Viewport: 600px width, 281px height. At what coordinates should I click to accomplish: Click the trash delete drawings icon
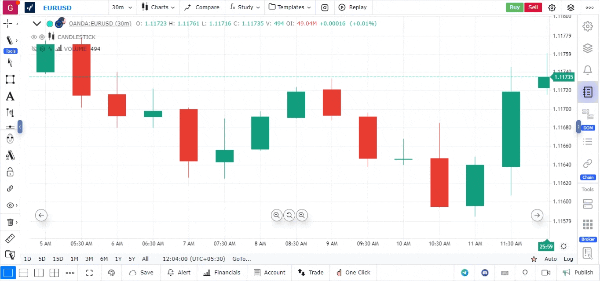coord(10,222)
